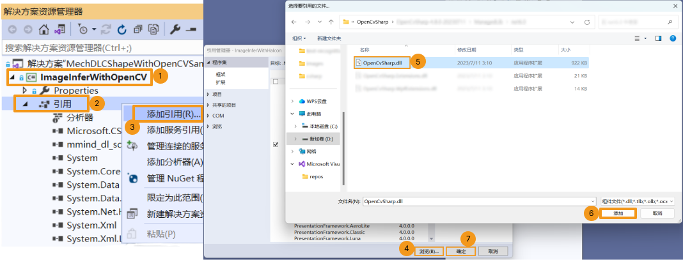The width and height of the screenshot is (683, 260).
Task: Choose 新建解决方案资源管理器视图 menu entry
Action: pos(175,214)
